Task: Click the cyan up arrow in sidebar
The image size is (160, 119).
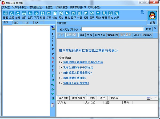Action: pos(53,76)
